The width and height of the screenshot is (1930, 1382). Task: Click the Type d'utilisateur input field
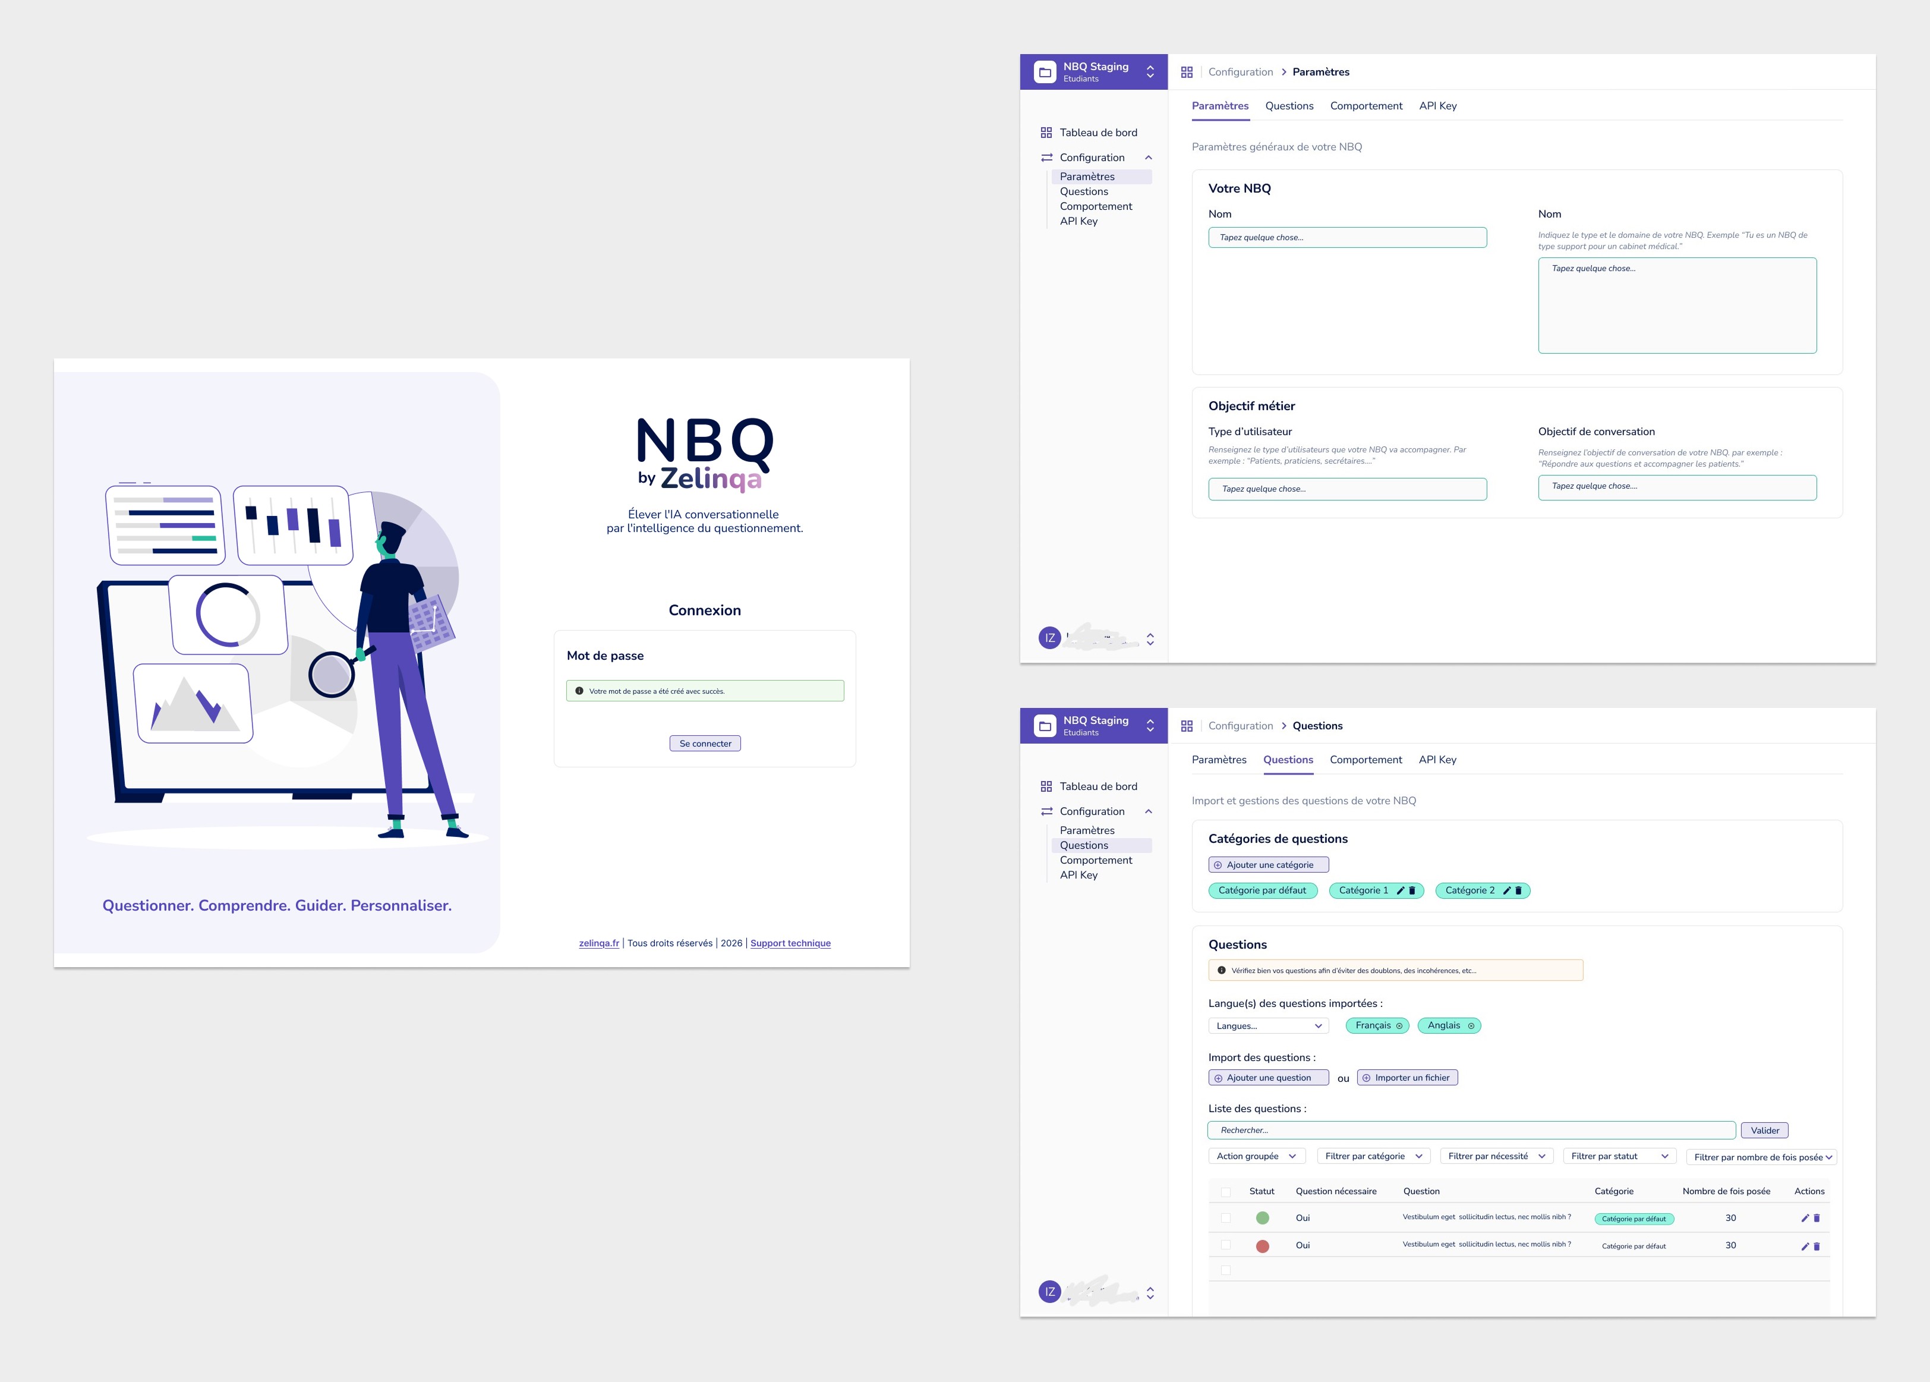point(1347,489)
